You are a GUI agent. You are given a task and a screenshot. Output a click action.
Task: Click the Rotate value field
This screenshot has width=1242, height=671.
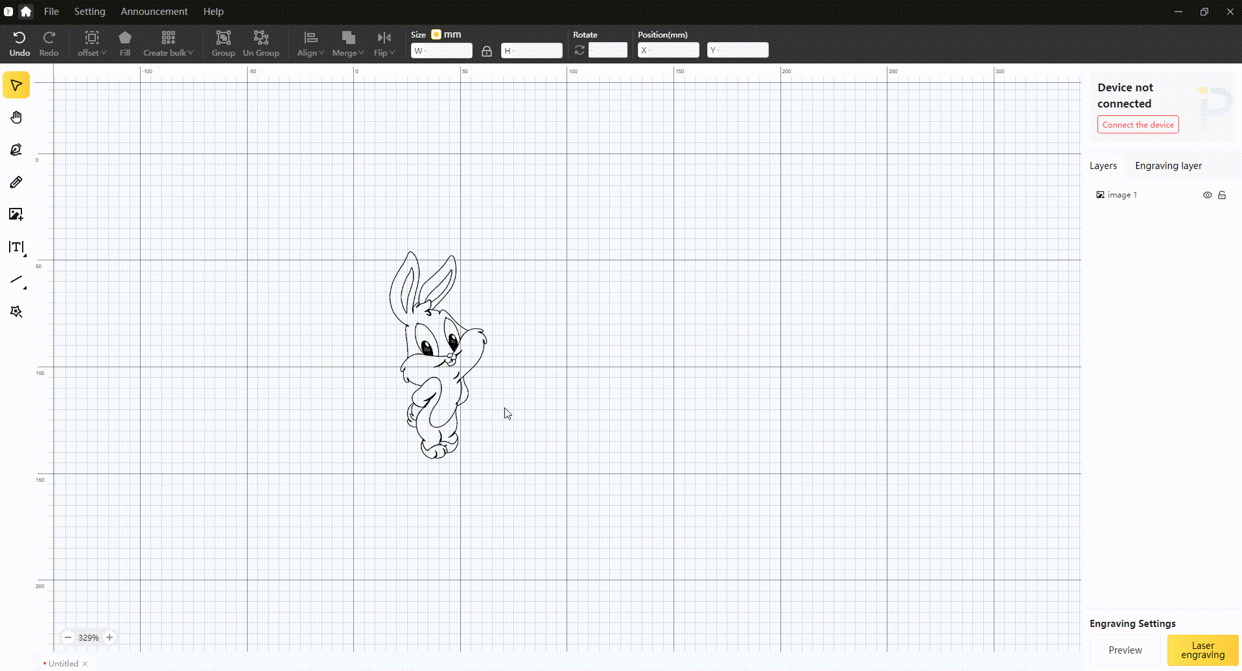pyautogui.click(x=608, y=50)
